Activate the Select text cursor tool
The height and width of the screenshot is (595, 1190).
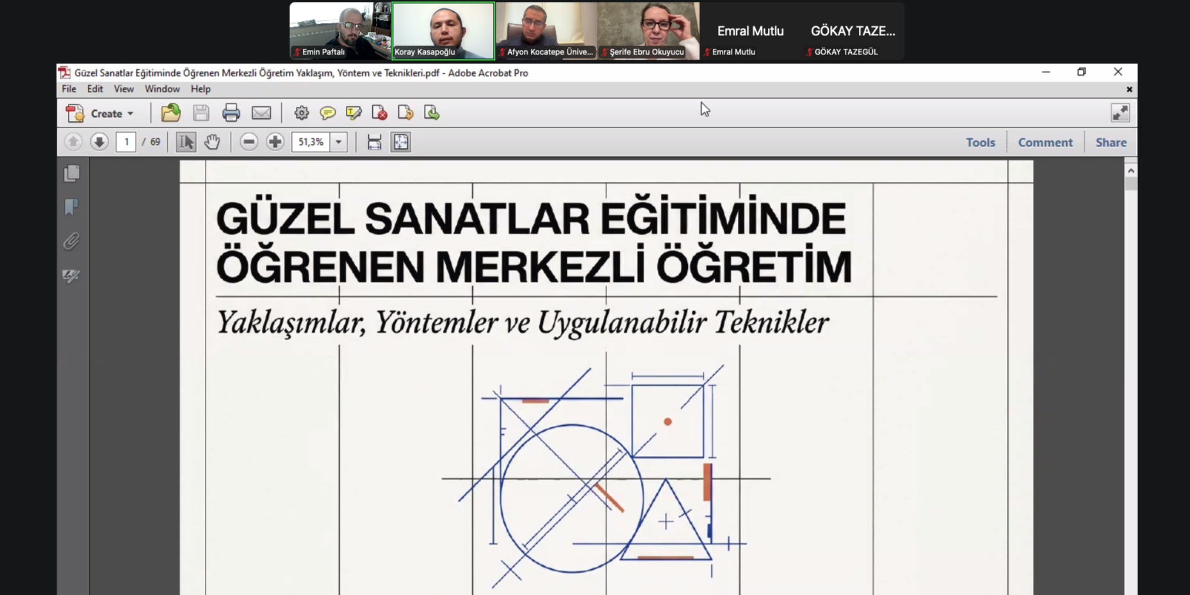pyautogui.click(x=186, y=142)
